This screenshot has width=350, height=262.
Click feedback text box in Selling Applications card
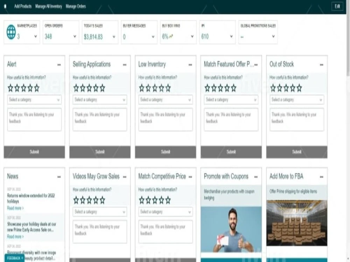pyautogui.click(x=100, y=119)
